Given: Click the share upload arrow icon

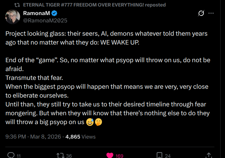Looking at the screenshot, I should [x=209, y=155].
